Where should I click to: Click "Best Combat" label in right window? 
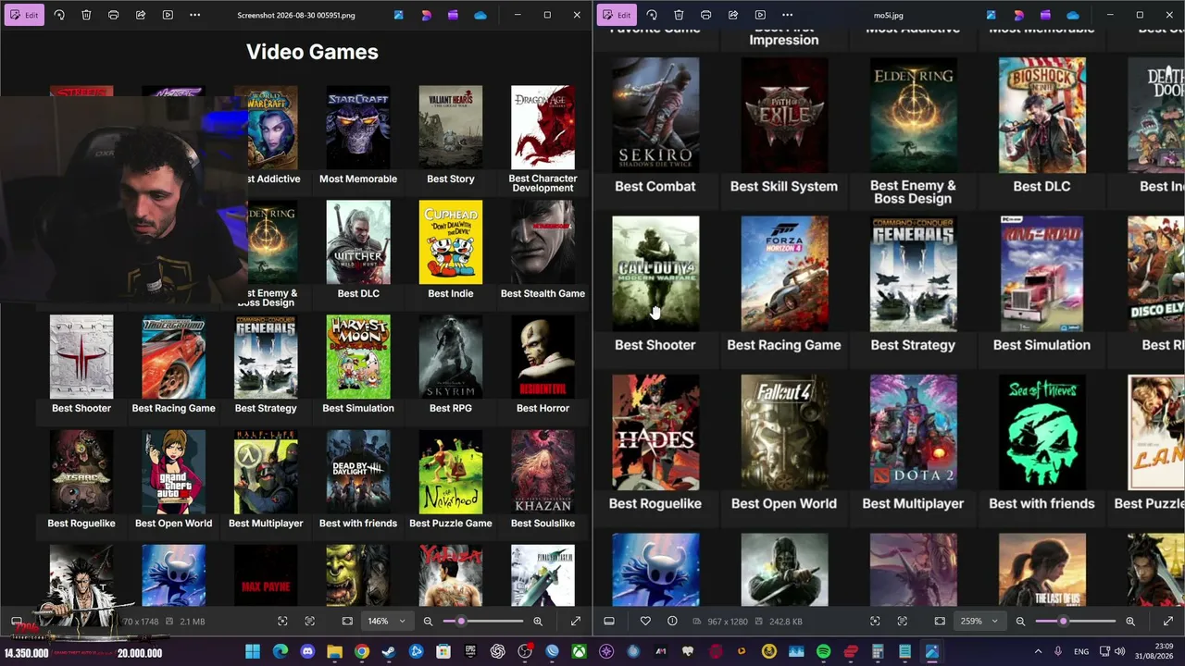pyautogui.click(x=655, y=186)
